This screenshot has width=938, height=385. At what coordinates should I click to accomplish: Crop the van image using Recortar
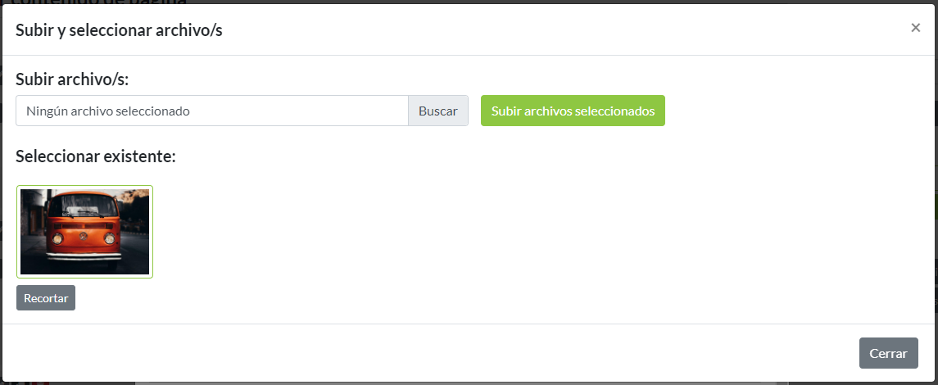click(x=46, y=298)
